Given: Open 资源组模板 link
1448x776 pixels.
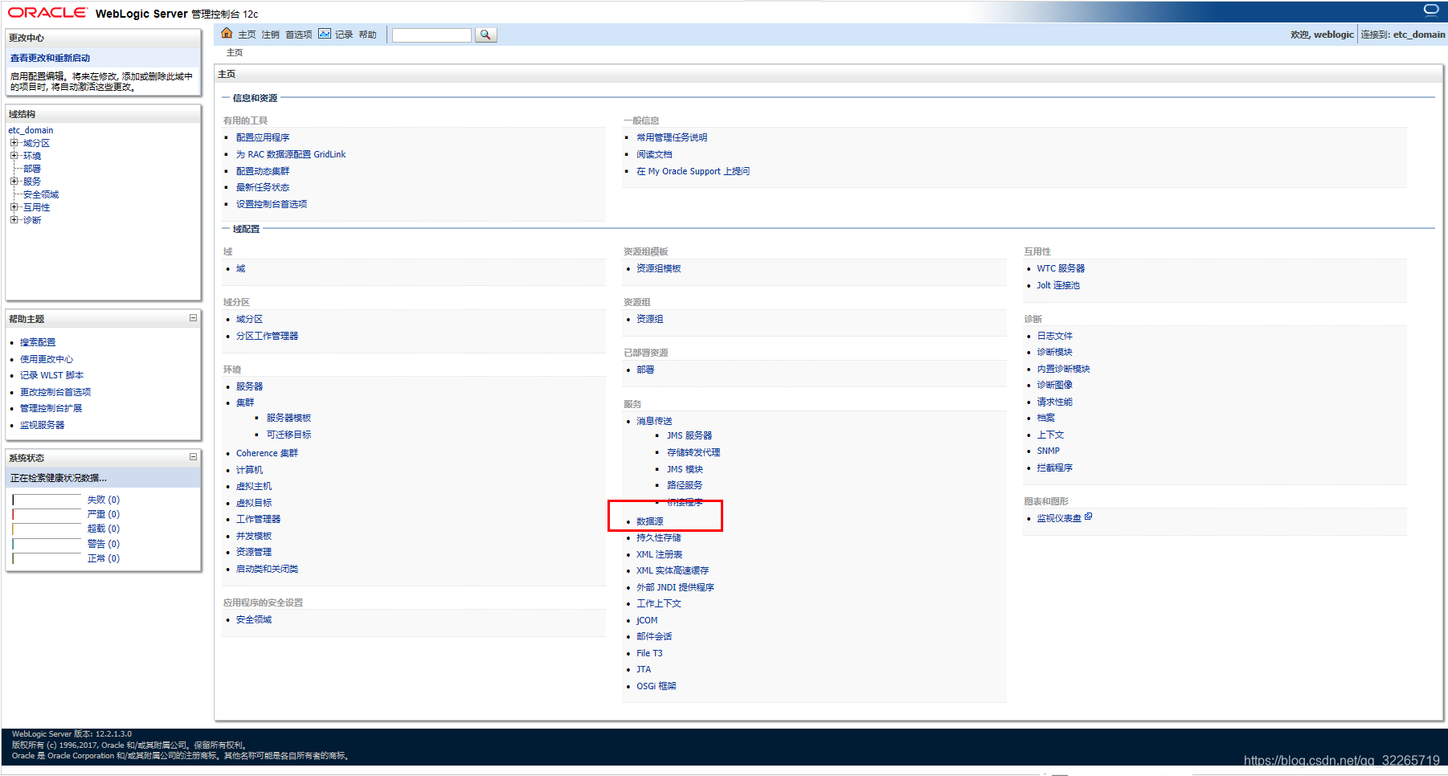Looking at the screenshot, I should tap(658, 268).
